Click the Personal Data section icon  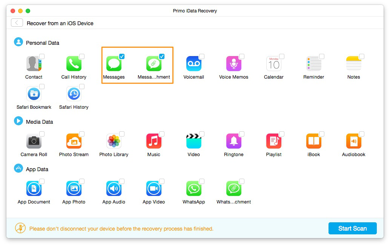pyautogui.click(x=18, y=42)
